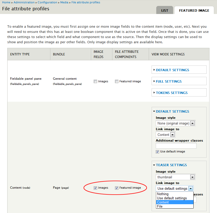Collapse the DEFAULT SETTINGS section for Content
The width and height of the screenshot is (217, 213).
(x=172, y=111)
